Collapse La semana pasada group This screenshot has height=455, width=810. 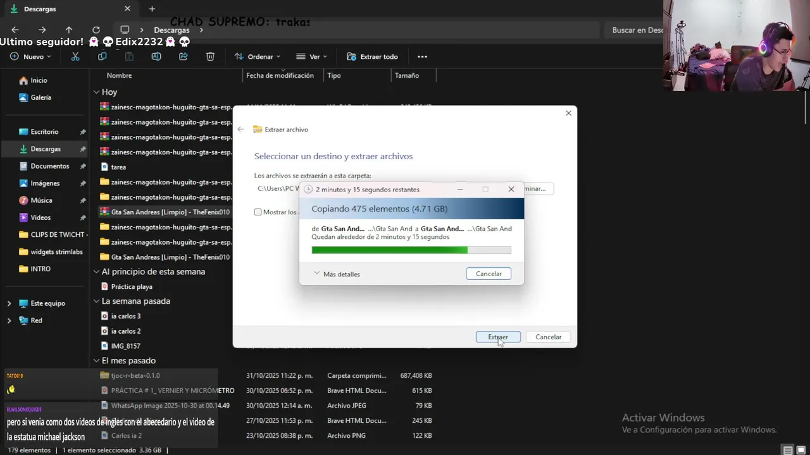tap(96, 301)
